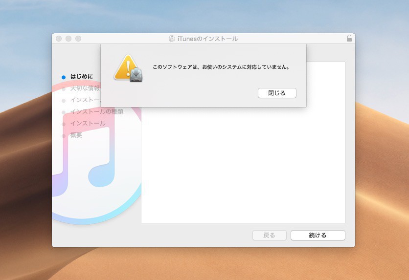Click the package icon beside the window title
Image resolution: width=409 pixels, height=280 pixels.
click(x=172, y=39)
